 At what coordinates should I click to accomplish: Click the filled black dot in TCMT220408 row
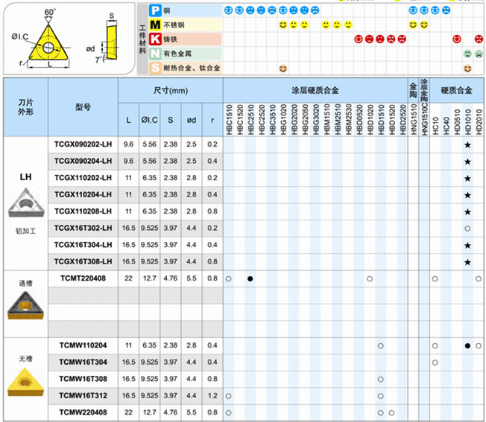(250, 279)
